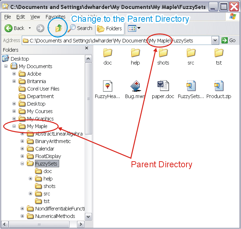Select the paper.doc Word document
The image size is (241, 229).
pos(163,90)
